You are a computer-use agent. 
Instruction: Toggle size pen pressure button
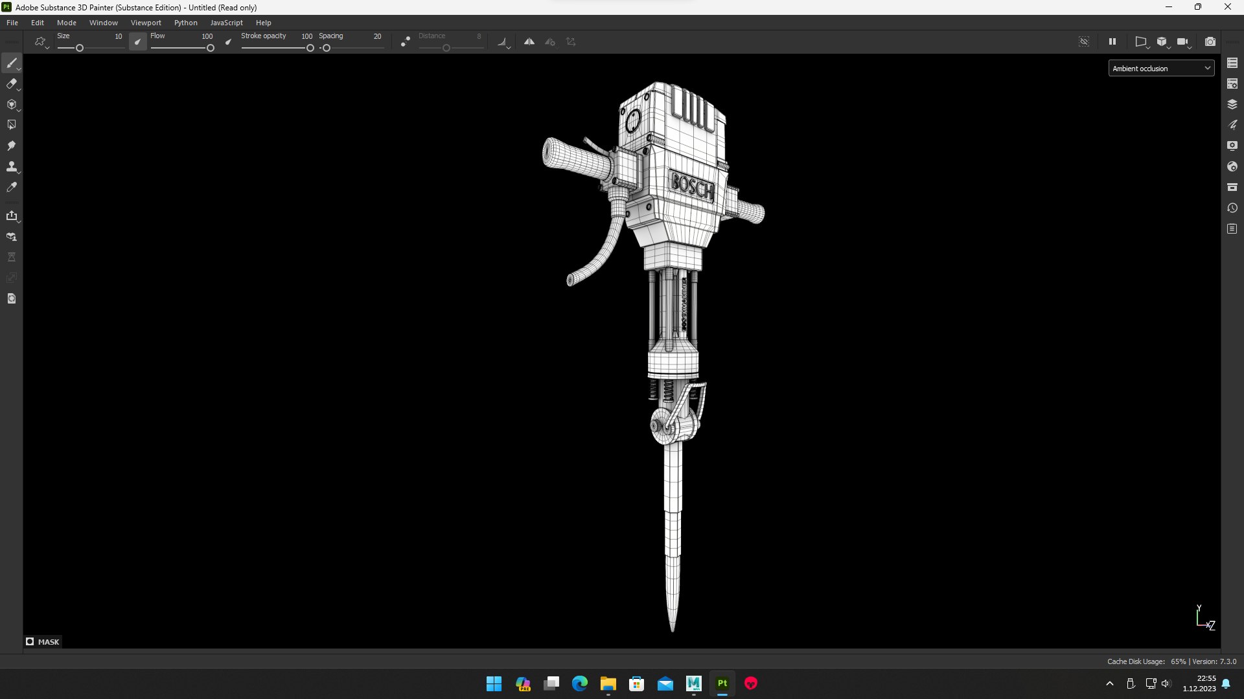click(x=137, y=41)
